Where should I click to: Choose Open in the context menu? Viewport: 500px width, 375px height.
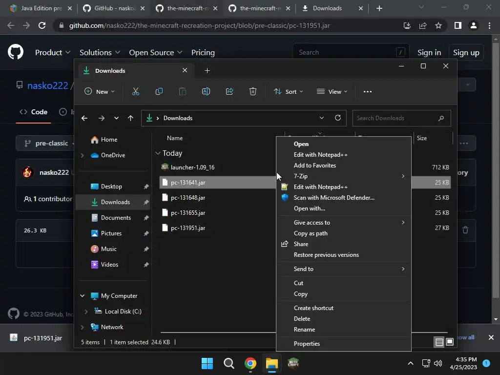343,144
